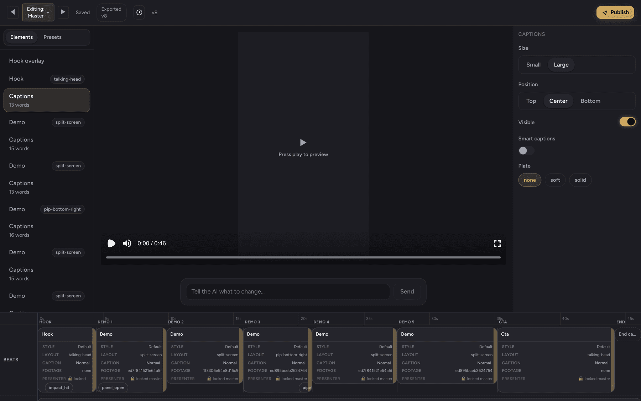The width and height of the screenshot is (641, 401).
Task: Click the panel_open tag on Demo beat
Action: pyautogui.click(x=113, y=387)
